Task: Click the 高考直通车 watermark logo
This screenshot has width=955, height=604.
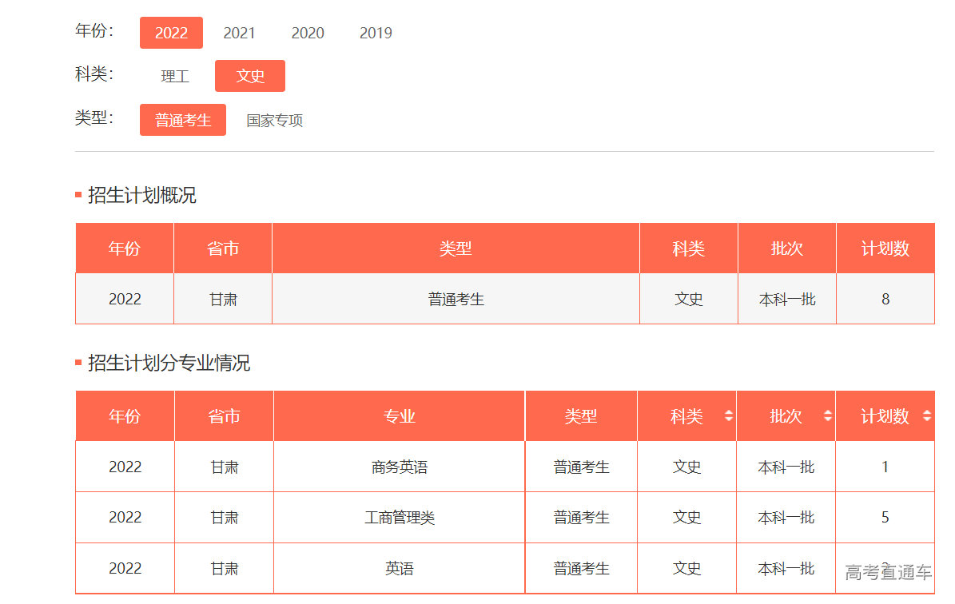Action: pyautogui.click(x=888, y=572)
